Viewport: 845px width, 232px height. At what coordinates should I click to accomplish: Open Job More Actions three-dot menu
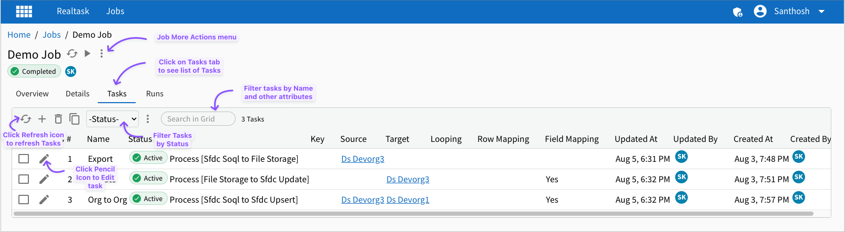click(x=101, y=54)
